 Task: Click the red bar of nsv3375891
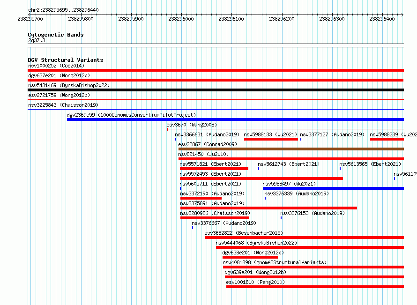268,208
